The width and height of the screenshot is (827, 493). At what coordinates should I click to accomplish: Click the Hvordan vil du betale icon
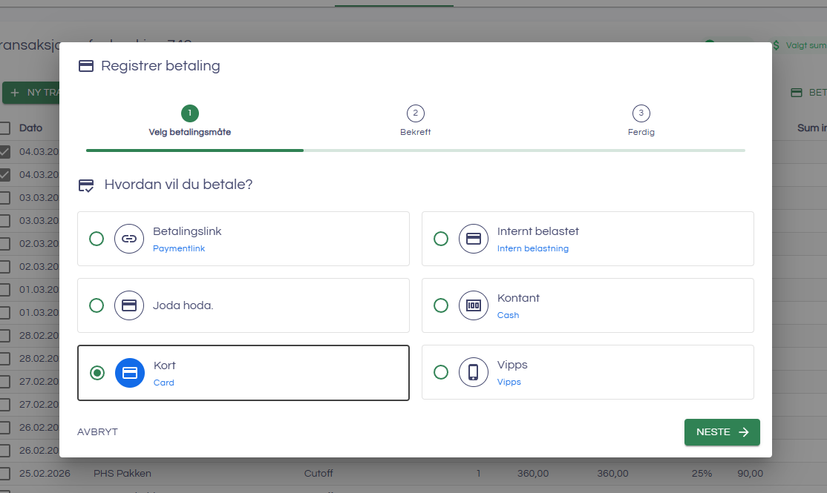click(86, 185)
